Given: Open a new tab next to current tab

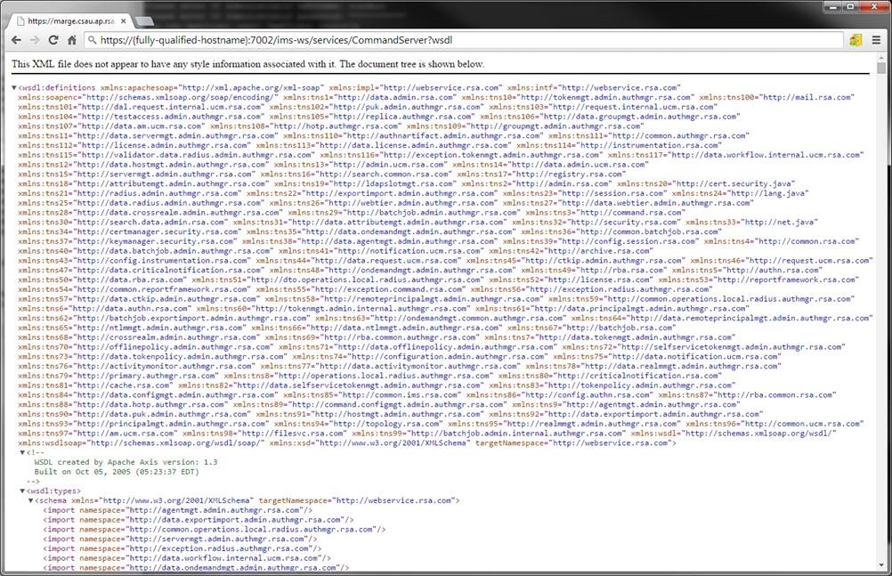Looking at the screenshot, I should [145, 19].
